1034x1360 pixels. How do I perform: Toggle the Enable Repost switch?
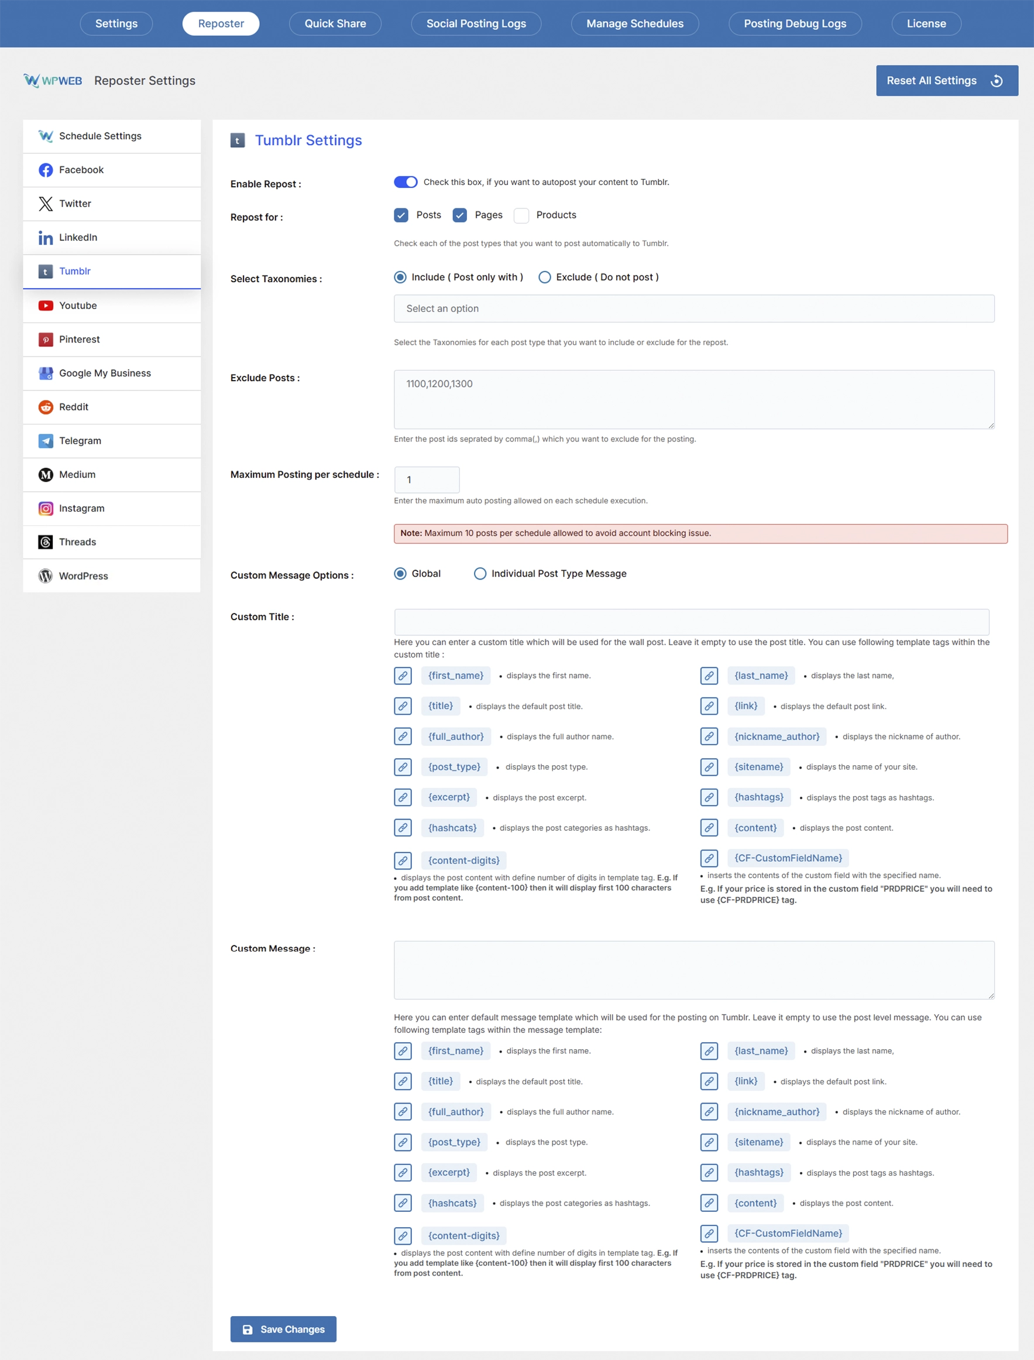point(406,182)
